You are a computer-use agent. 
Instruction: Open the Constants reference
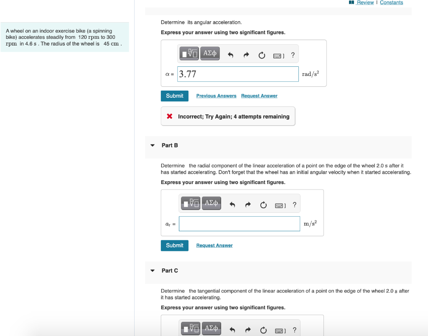click(391, 3)
